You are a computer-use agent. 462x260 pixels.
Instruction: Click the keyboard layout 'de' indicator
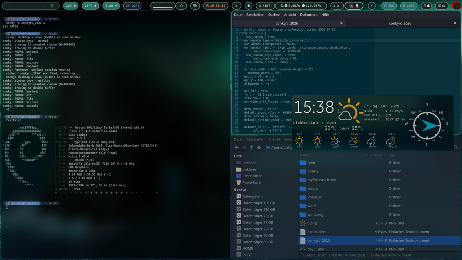[441, 6]
